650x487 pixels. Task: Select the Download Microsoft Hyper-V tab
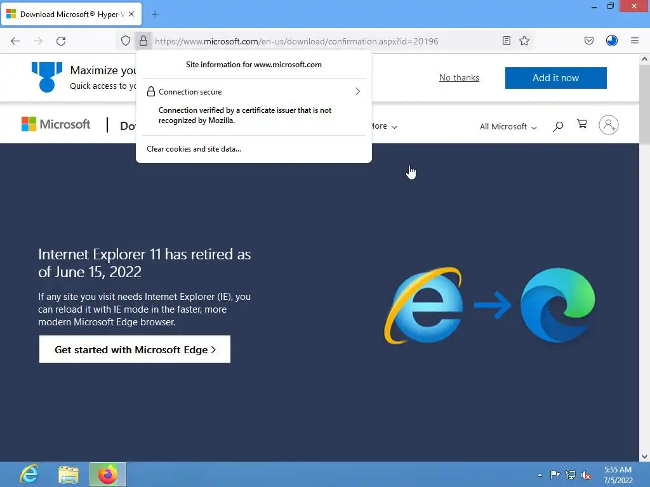(71, 15)
